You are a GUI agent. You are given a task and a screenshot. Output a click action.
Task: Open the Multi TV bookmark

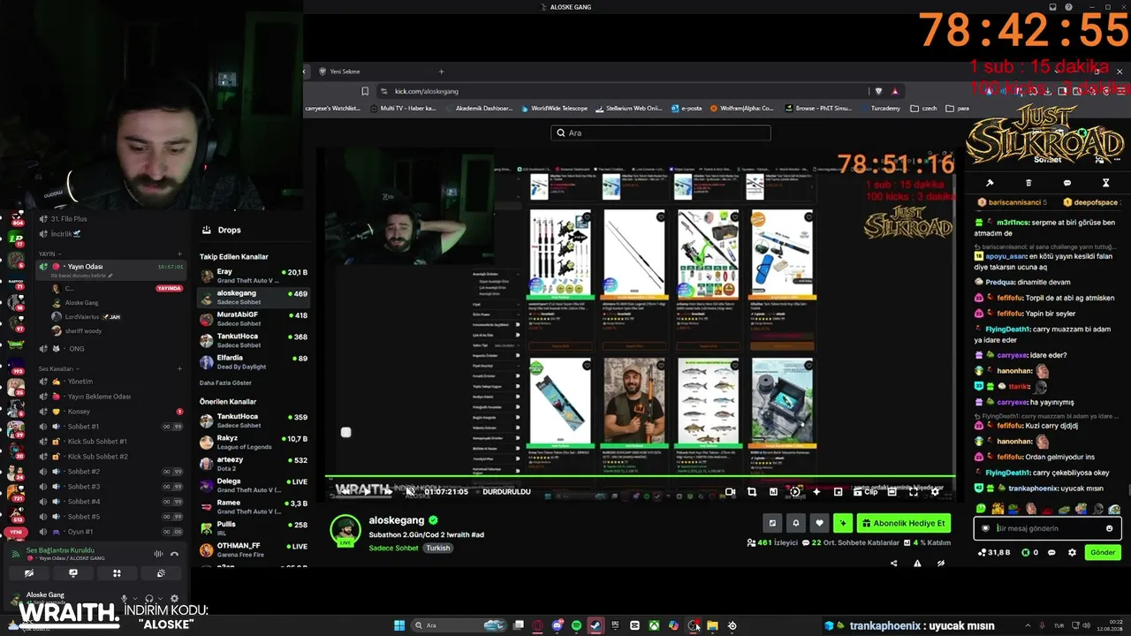403,109
